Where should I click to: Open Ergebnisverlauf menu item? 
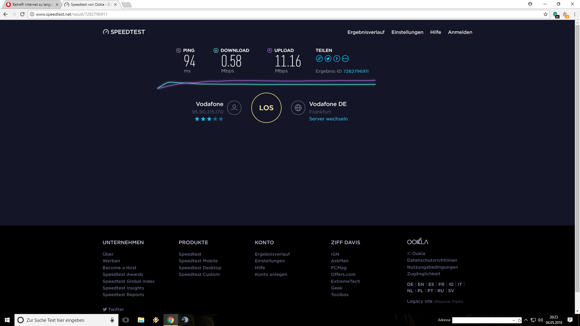[x=365, y=32]
